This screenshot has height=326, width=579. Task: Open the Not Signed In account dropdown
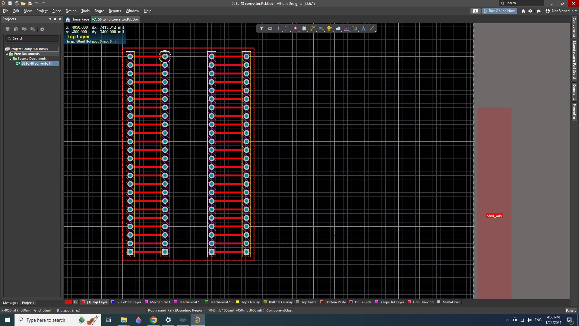(561, 11)
